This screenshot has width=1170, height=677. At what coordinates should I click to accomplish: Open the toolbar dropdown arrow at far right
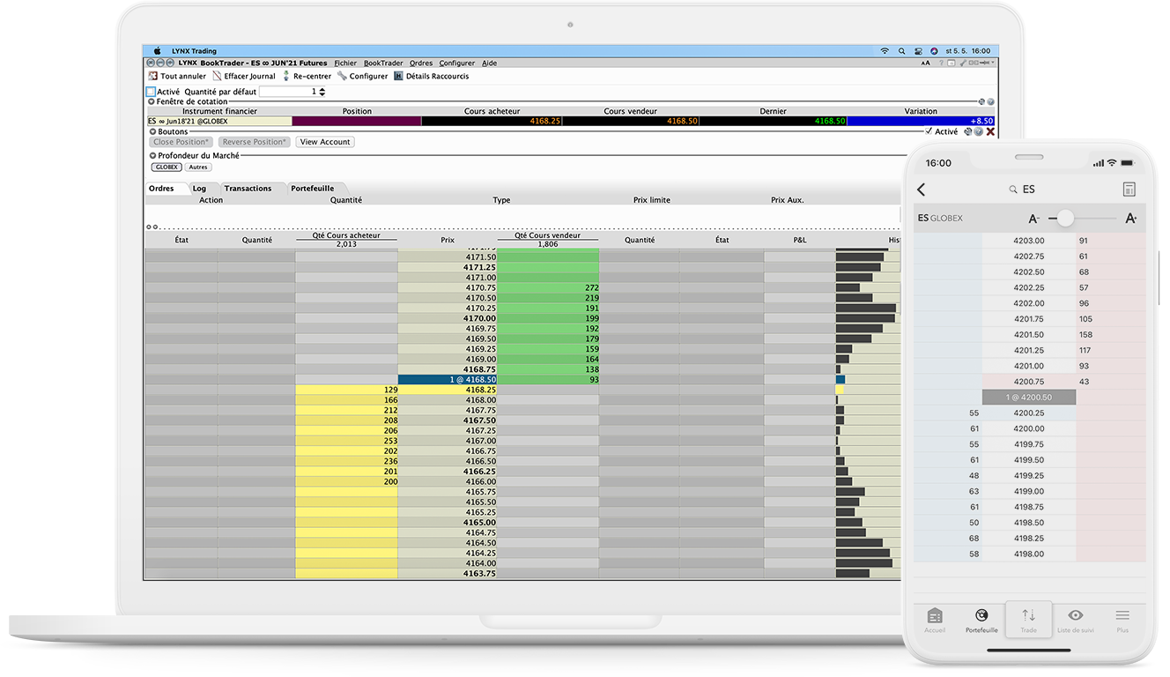(992, 63)
